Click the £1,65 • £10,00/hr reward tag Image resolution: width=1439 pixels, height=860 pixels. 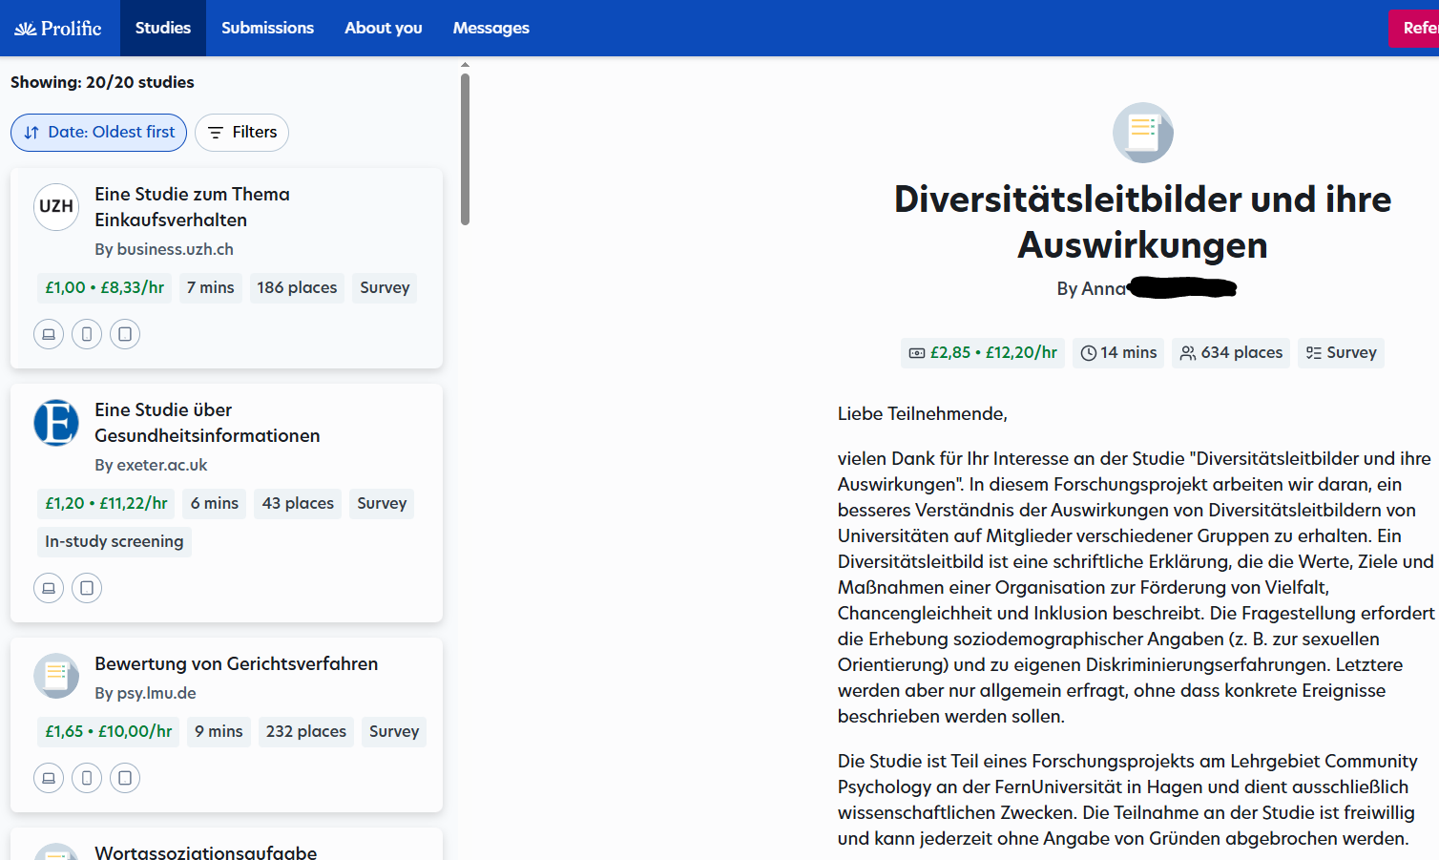click(109, 732)
